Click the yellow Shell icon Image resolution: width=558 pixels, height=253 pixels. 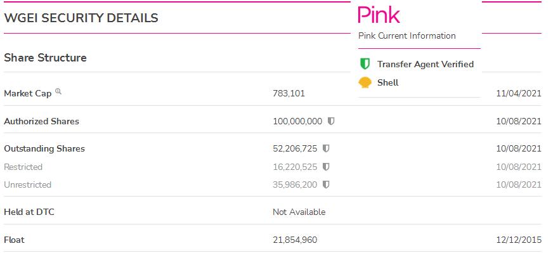click(365, 83)
